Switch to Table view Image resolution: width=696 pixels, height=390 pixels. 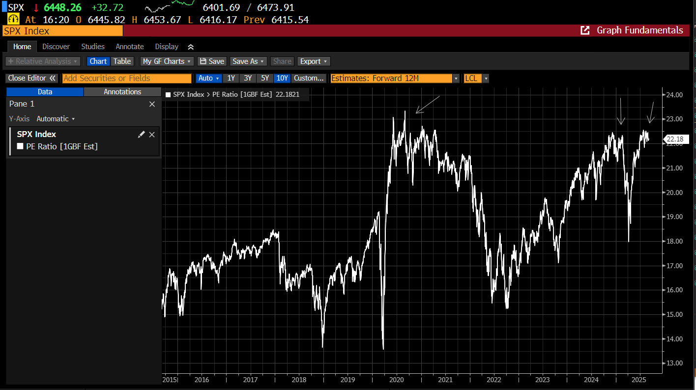[x=122, y=61]
